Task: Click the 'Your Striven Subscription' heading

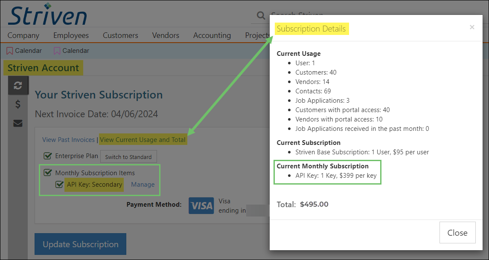Action: 99,95
